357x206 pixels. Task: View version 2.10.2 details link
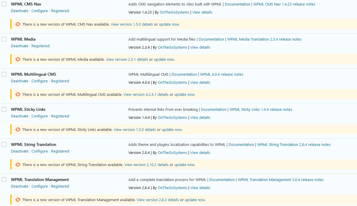(146, 165)
